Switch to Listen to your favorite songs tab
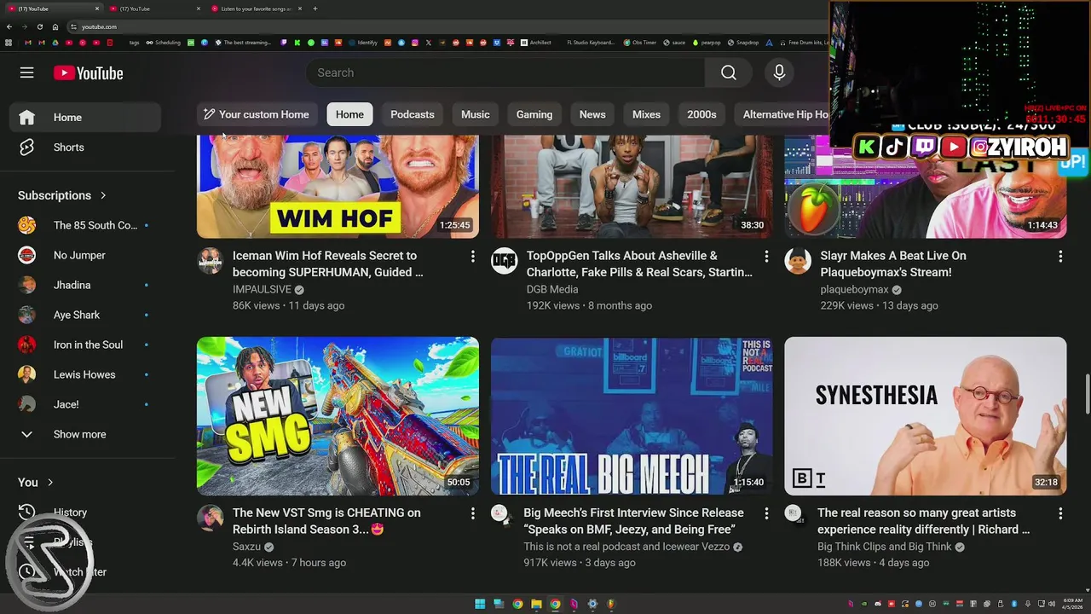 (254, 9)
